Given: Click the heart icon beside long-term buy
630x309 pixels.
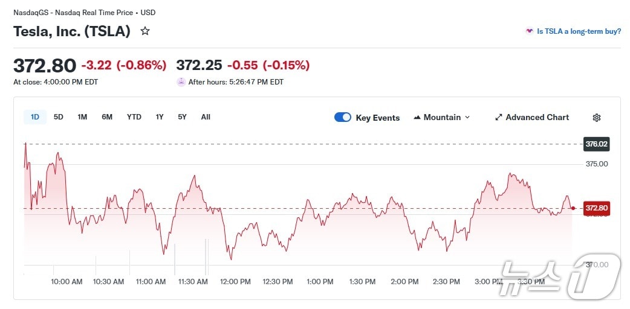Looking at the screenshot, I should 529,31.
